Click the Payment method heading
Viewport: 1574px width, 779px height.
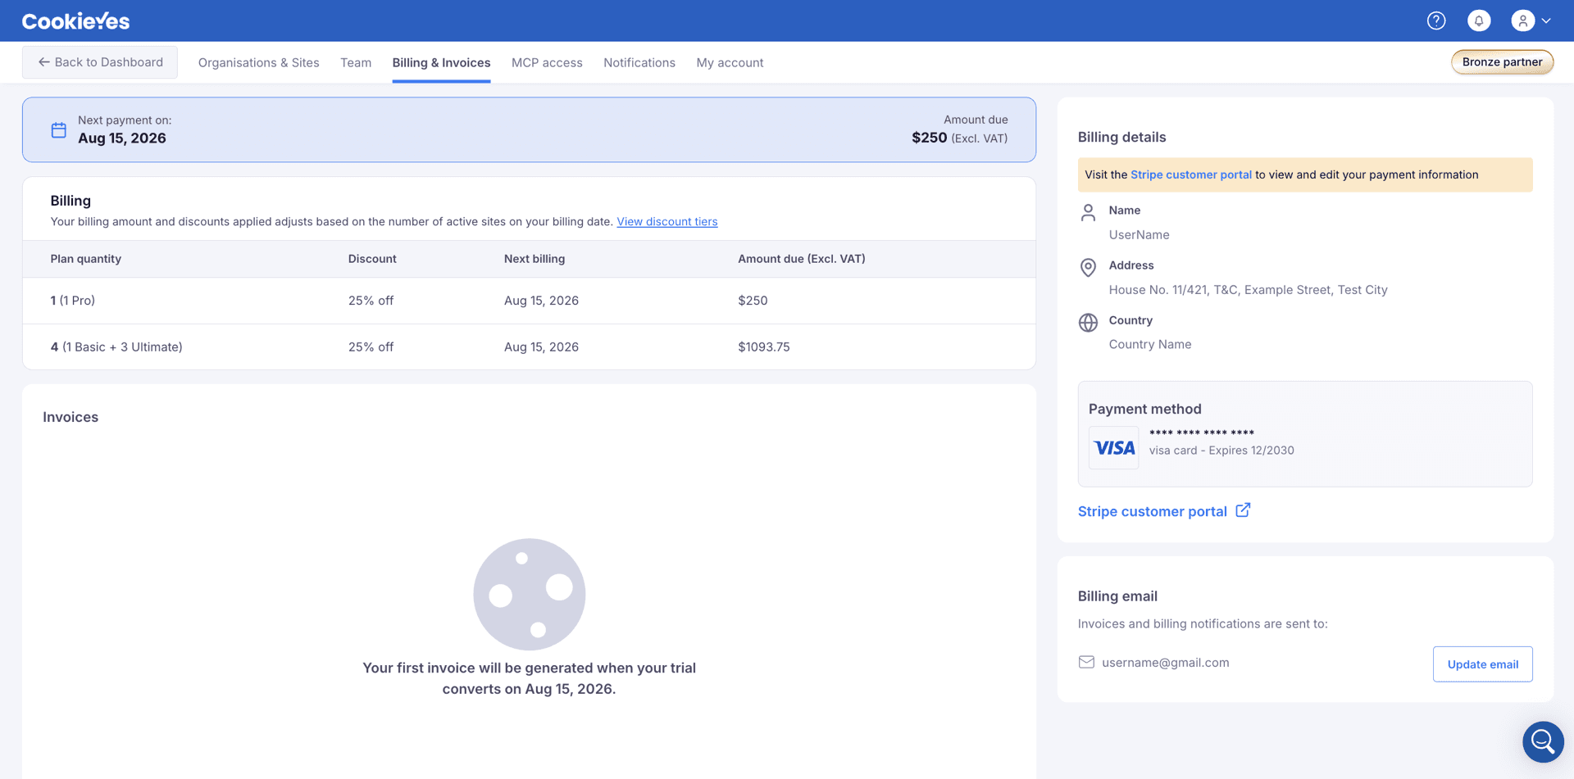click(1144, 409)
